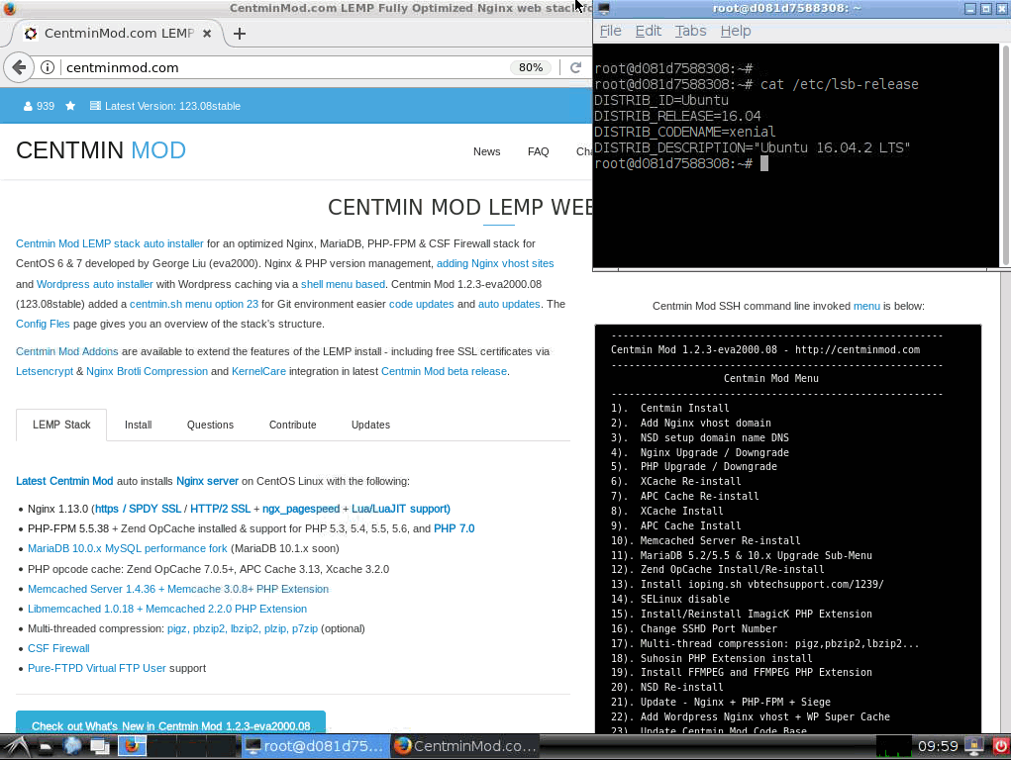The height and width of the screenshot is (760, 1011).
Task: Select the LEMP Stack tab
Action: [61, 425]
